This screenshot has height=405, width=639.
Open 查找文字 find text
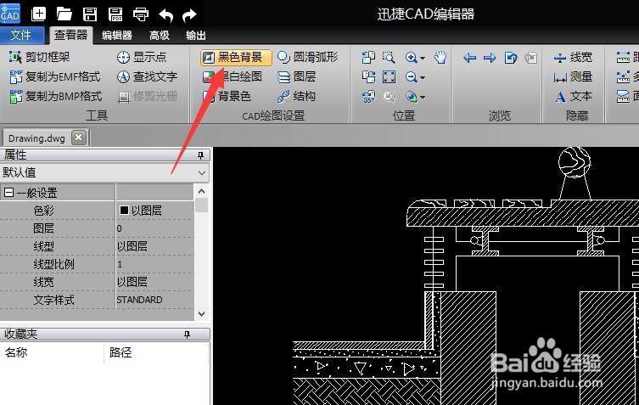coord(147,76)
